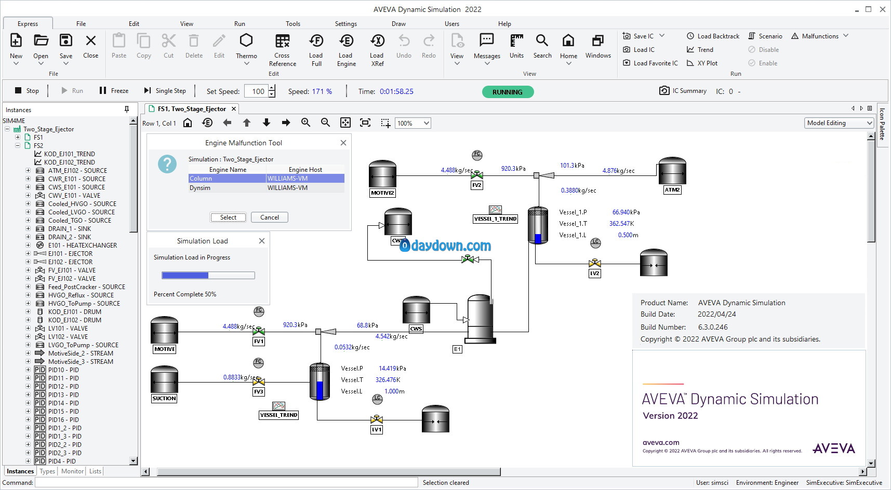Click the Set Speed input field
This screenshot has height=490, width=891.
click(x=256, y=91)
